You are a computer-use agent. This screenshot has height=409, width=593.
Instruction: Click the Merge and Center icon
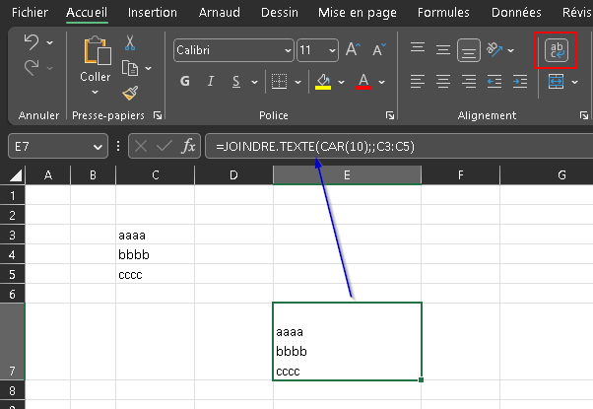556,82
